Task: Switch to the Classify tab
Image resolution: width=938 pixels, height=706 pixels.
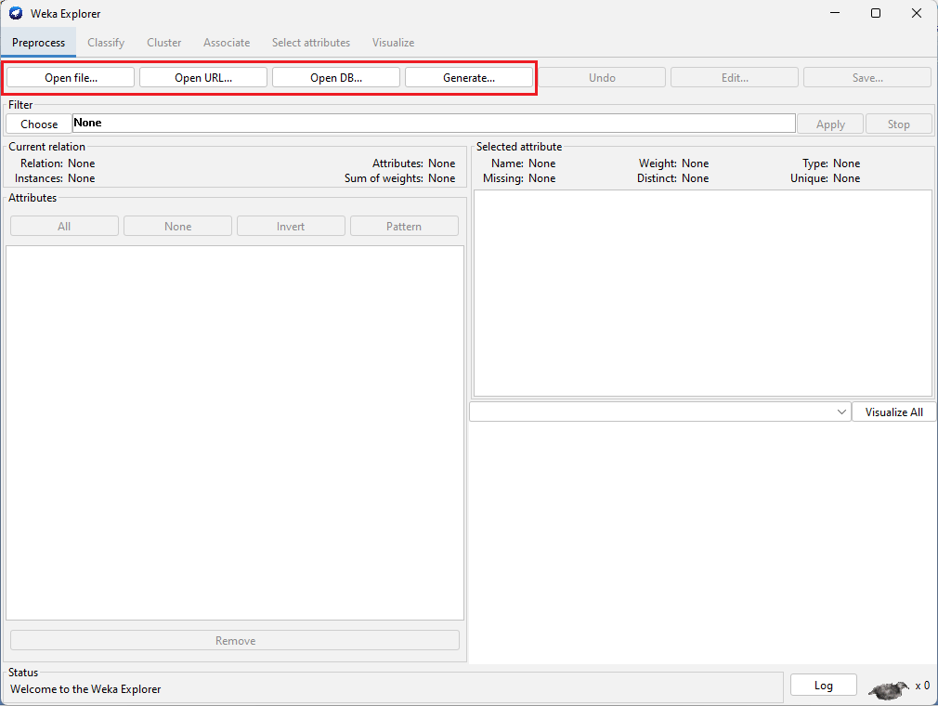Action: click(x=106, y=43)
